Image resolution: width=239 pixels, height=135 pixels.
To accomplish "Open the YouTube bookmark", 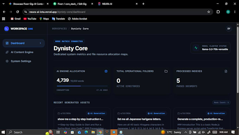I will 30,19.
